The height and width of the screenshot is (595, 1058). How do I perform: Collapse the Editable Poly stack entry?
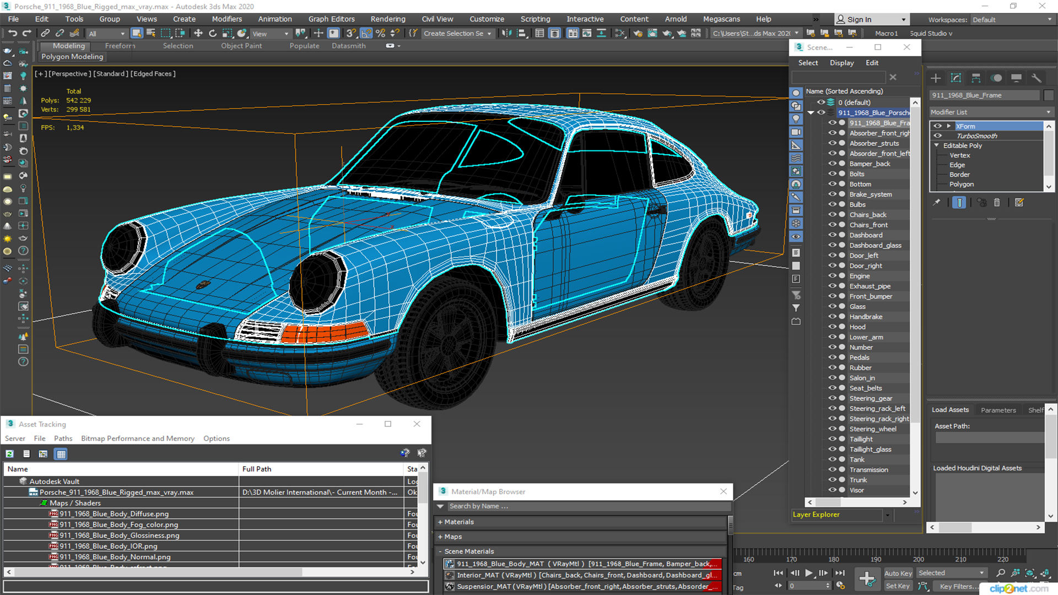(937, 145)
